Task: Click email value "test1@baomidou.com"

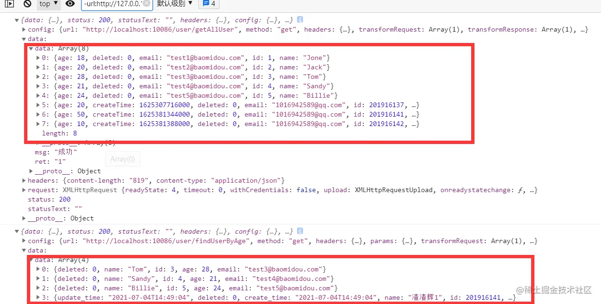Action: pyautogui.click(x=206, y=58)
